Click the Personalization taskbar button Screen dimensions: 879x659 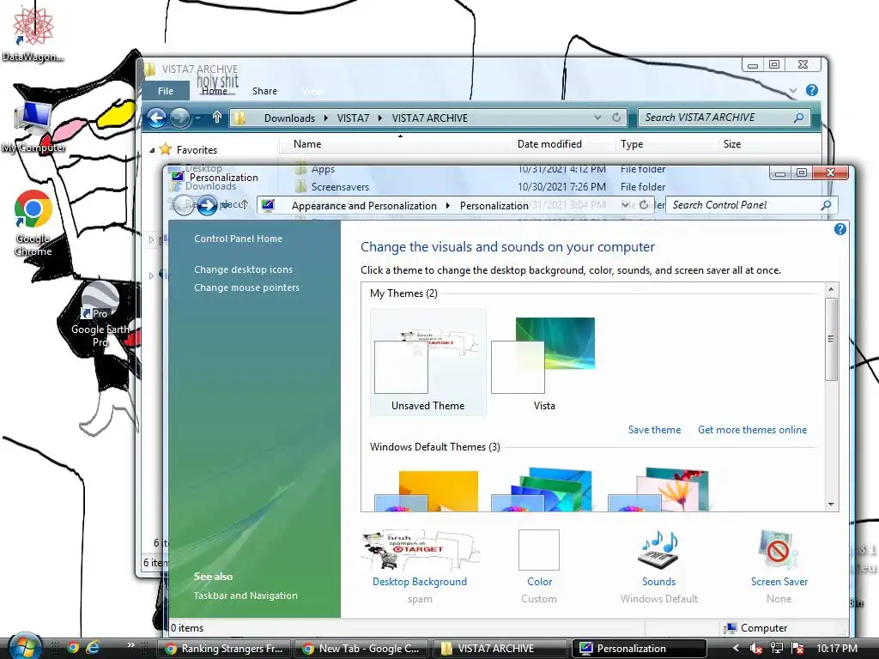pos(639,649)
